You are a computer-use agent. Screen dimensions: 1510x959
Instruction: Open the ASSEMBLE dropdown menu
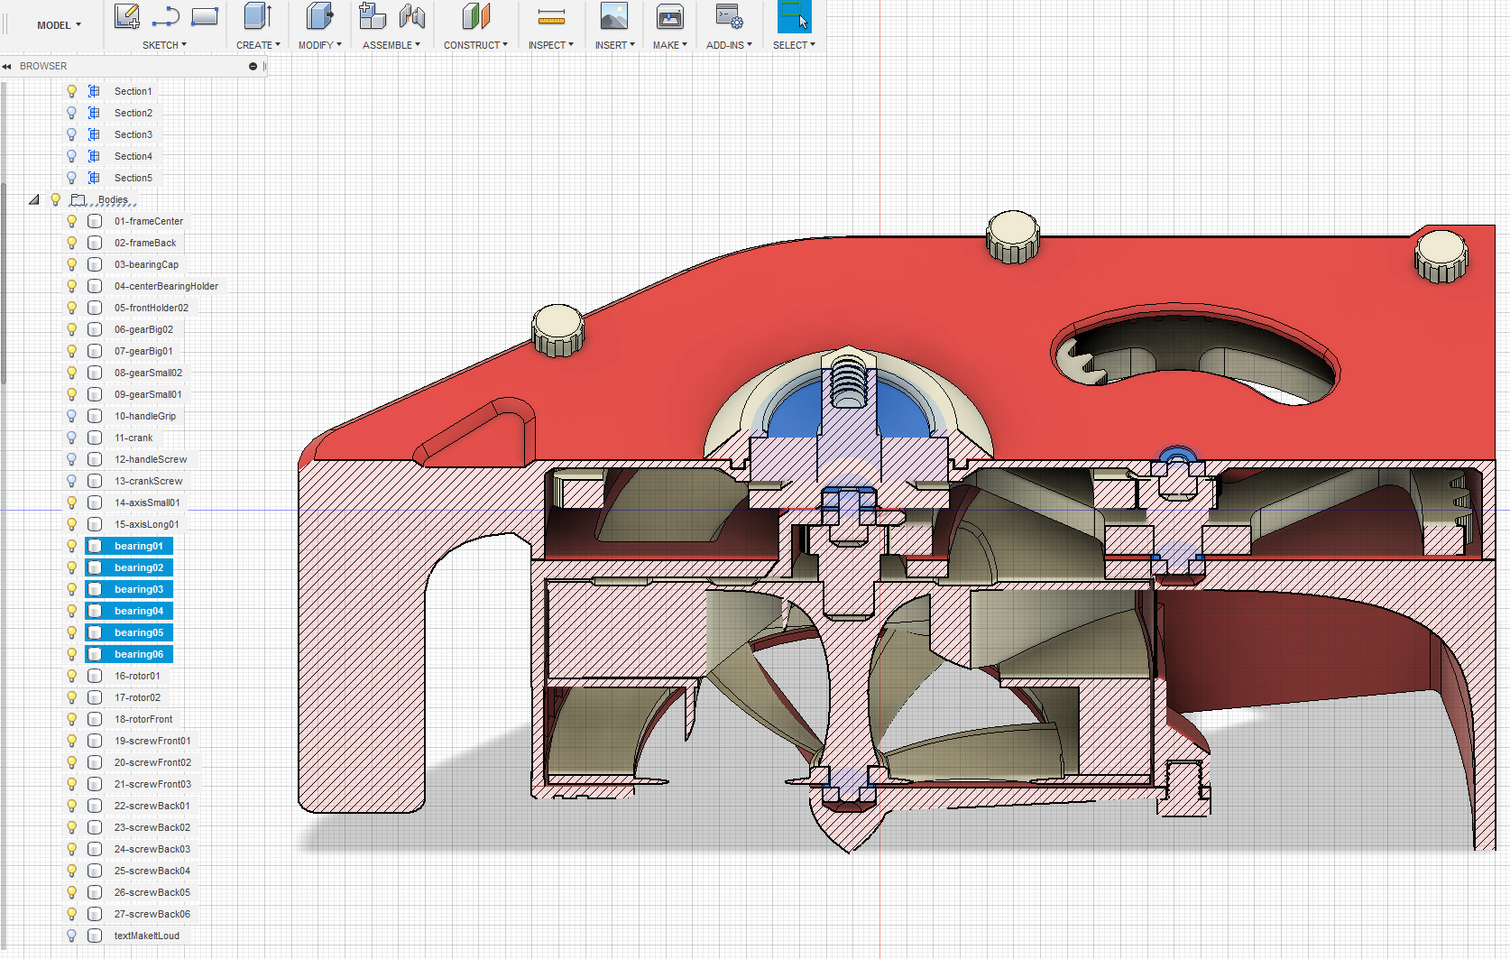(x=391, y=45)
